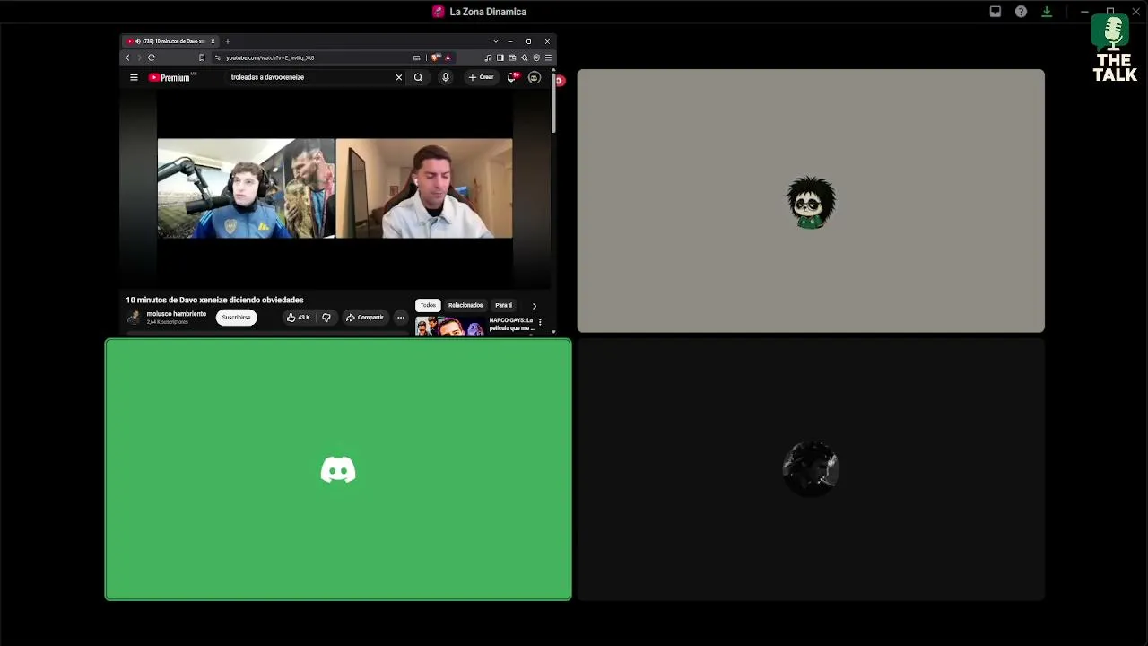Select the green Discord logo participant tile

click(x=338, y=469)
